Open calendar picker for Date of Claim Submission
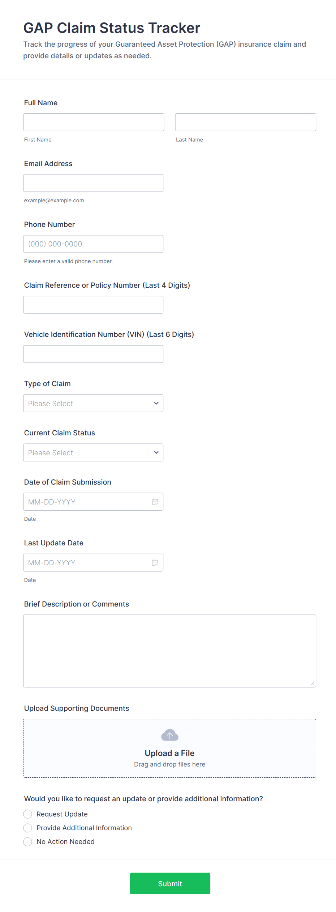Screen dimensions: 336x912 (x=155, y=502)
